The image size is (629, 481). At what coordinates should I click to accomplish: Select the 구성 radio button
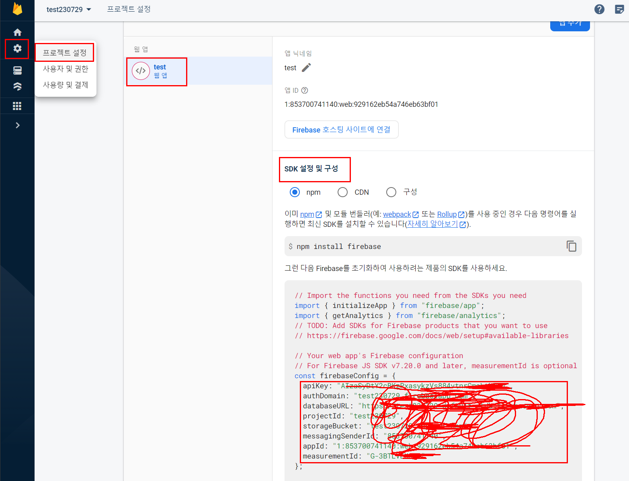(x=391, y=192)
